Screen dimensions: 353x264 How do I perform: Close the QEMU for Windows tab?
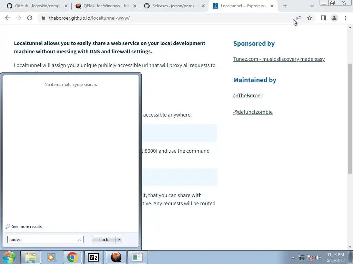(x=135, y=6)
